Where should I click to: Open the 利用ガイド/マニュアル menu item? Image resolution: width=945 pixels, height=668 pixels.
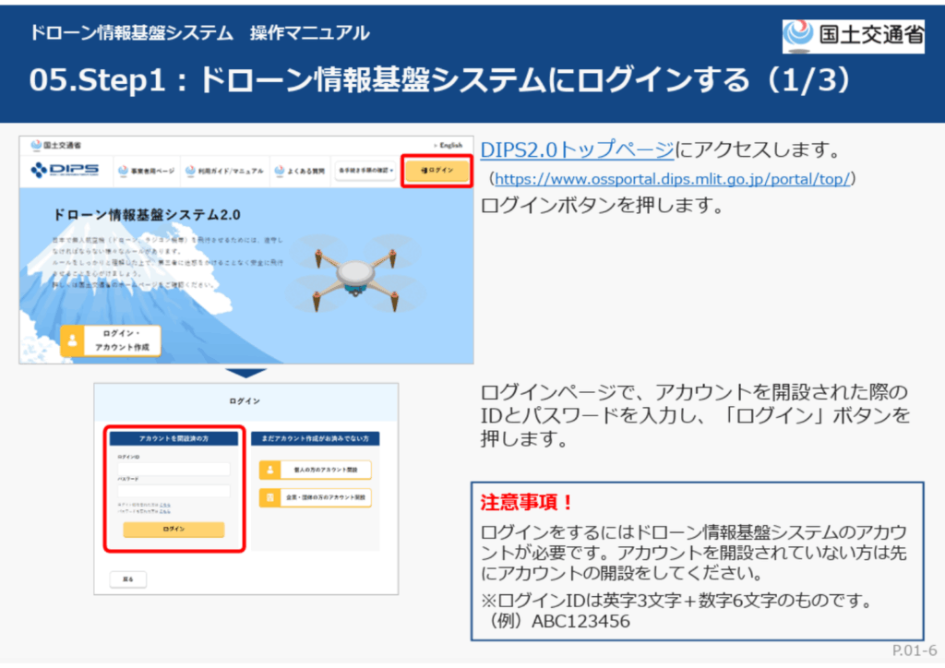click(x=225, y=171)
